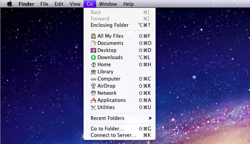The width and height of the screenshot is (250, 144).
Task: Select the Documents label
Action: (x=110, y=43)
